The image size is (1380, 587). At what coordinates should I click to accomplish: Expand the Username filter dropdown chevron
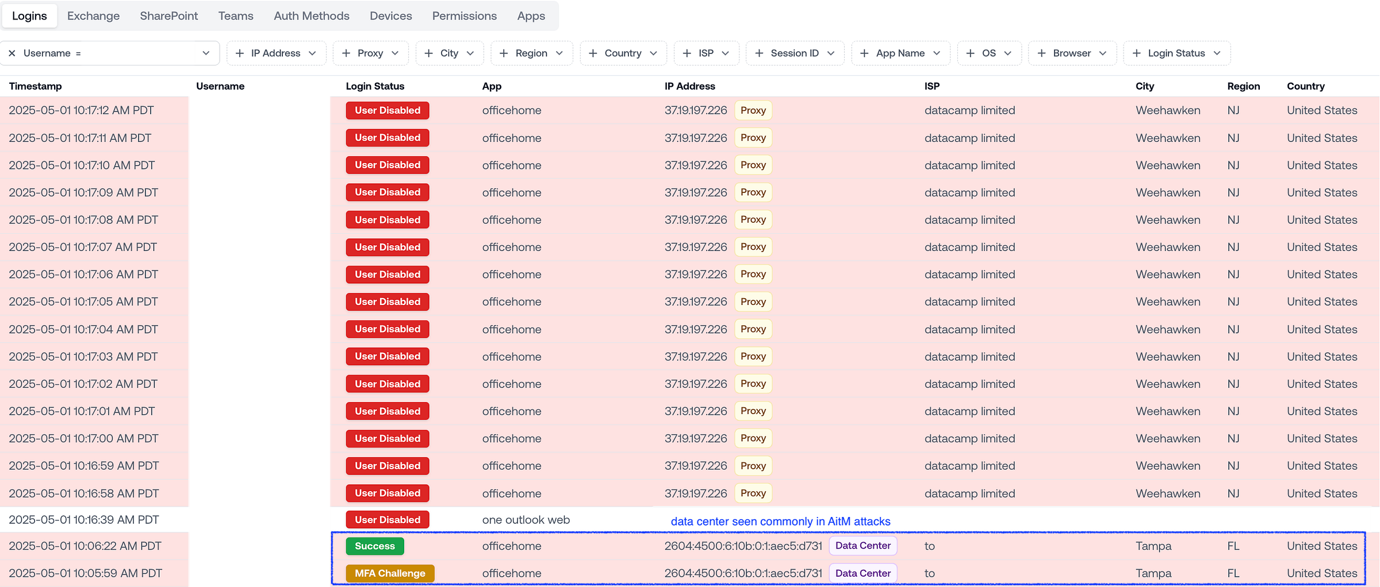(206, 53)
